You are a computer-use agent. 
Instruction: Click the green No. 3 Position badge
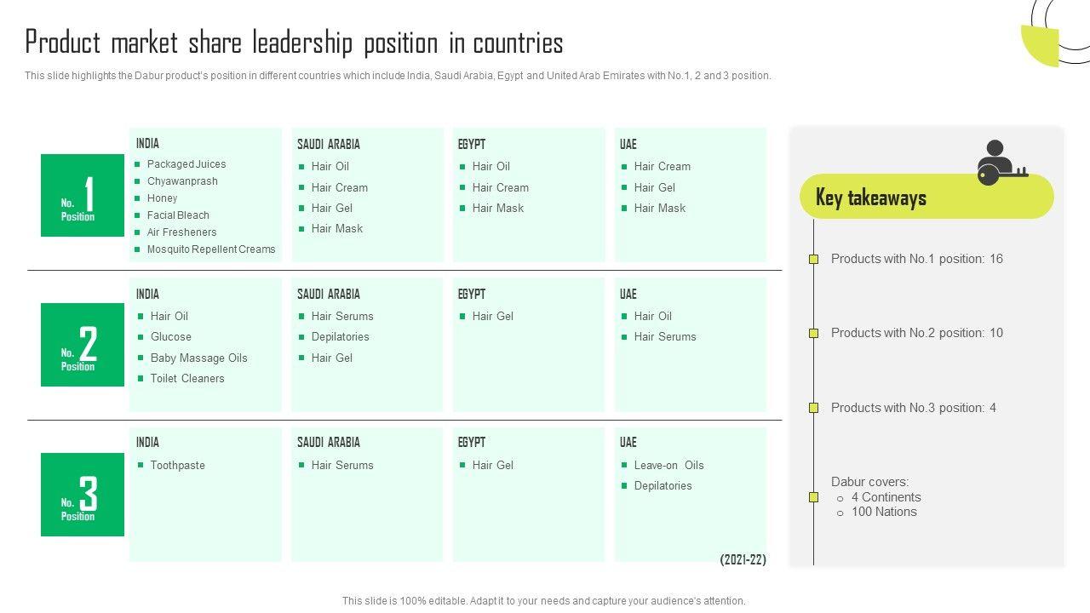point(83,495)
